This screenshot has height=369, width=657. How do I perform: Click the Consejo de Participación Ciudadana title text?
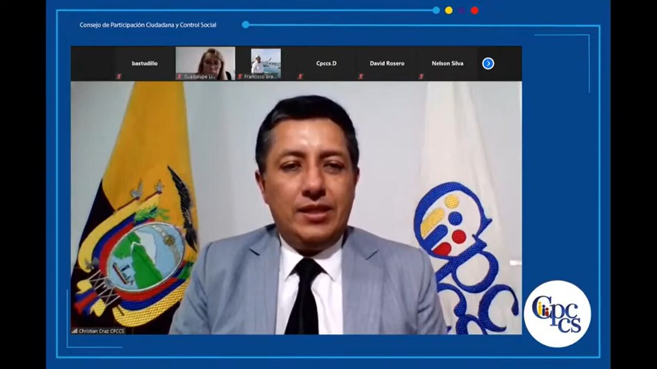(148, 25)
